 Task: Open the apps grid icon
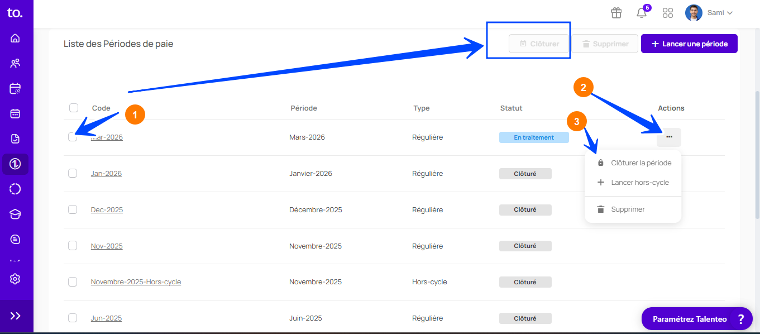click(667, 13)
